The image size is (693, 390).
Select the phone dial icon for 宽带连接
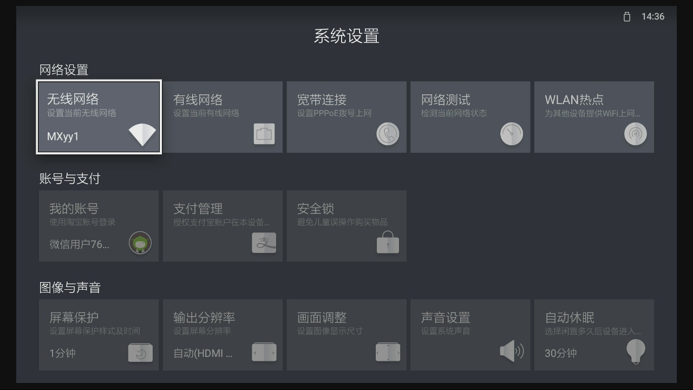tap(388, 134)
